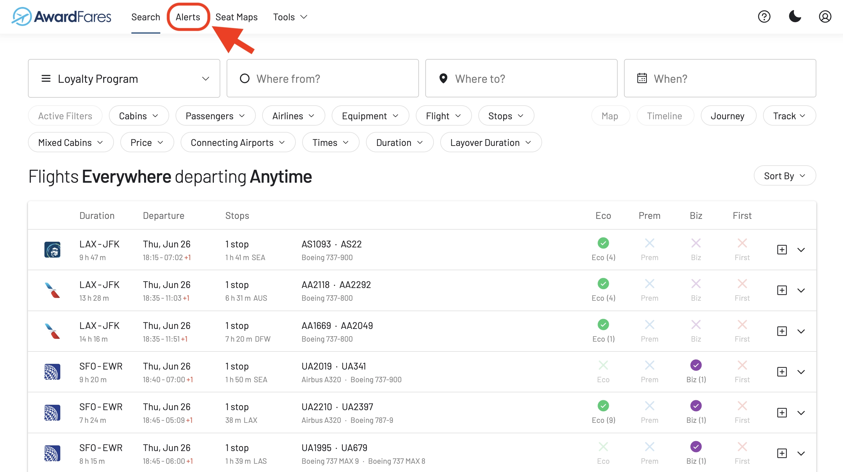
Task: Click the AwardFares logo
Action: [61, 16]
